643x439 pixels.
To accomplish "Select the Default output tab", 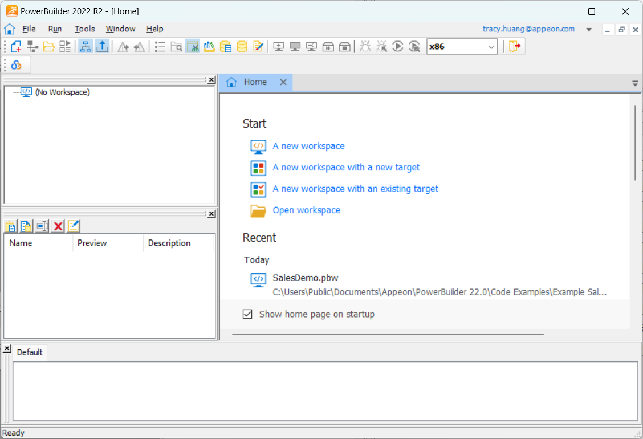I will 30,352.
